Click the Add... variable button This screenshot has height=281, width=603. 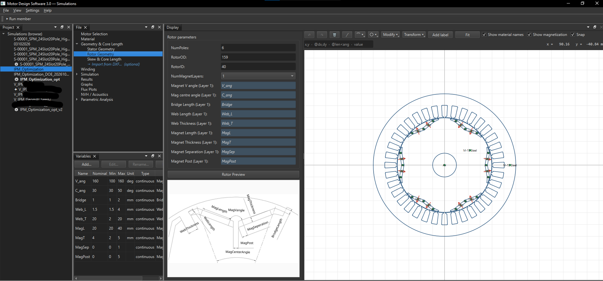(87, 164)
